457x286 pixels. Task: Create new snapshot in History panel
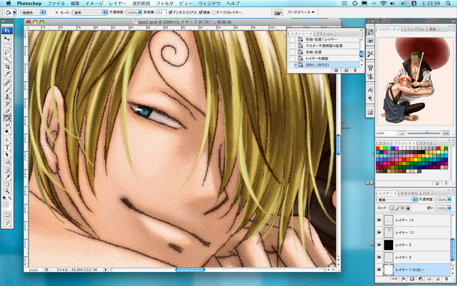(346, 70)
